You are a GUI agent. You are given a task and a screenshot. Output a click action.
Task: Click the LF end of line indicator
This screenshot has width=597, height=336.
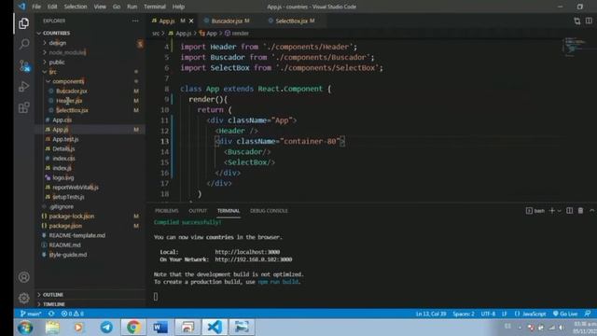tap(504, 314)
